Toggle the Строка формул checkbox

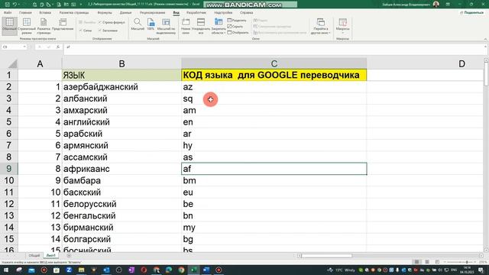pyautogui.click(x=112, y=22)
